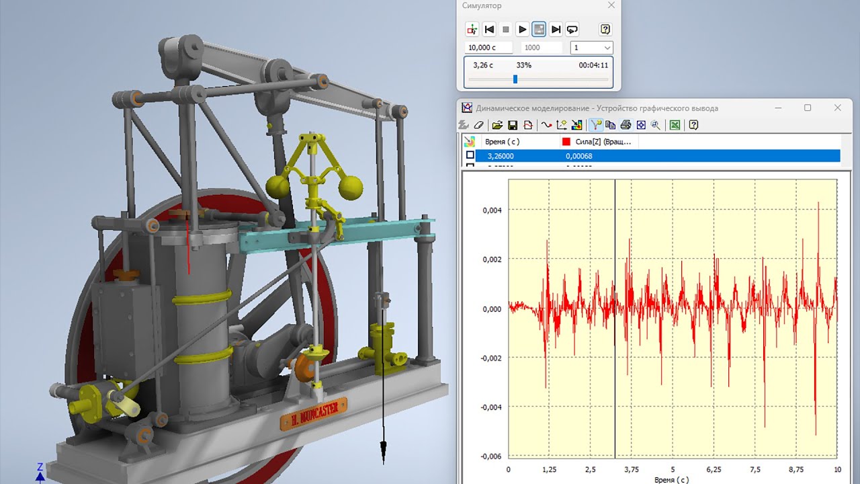This screenshot has width=860, height=484.
Task: Open Simulator help icon
Action: (605, 30)
